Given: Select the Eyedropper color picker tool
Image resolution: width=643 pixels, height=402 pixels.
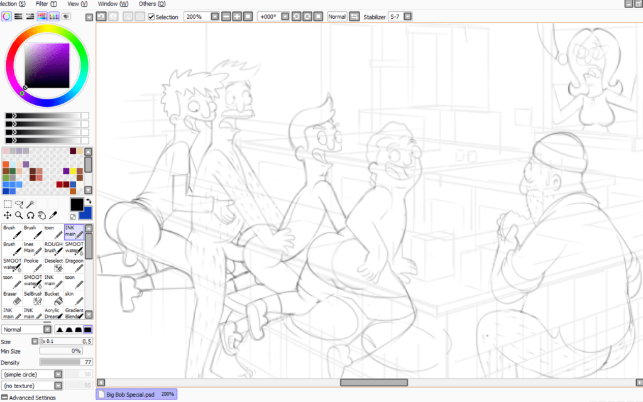Looking at the screenshot, I should [x=53, y=215].
